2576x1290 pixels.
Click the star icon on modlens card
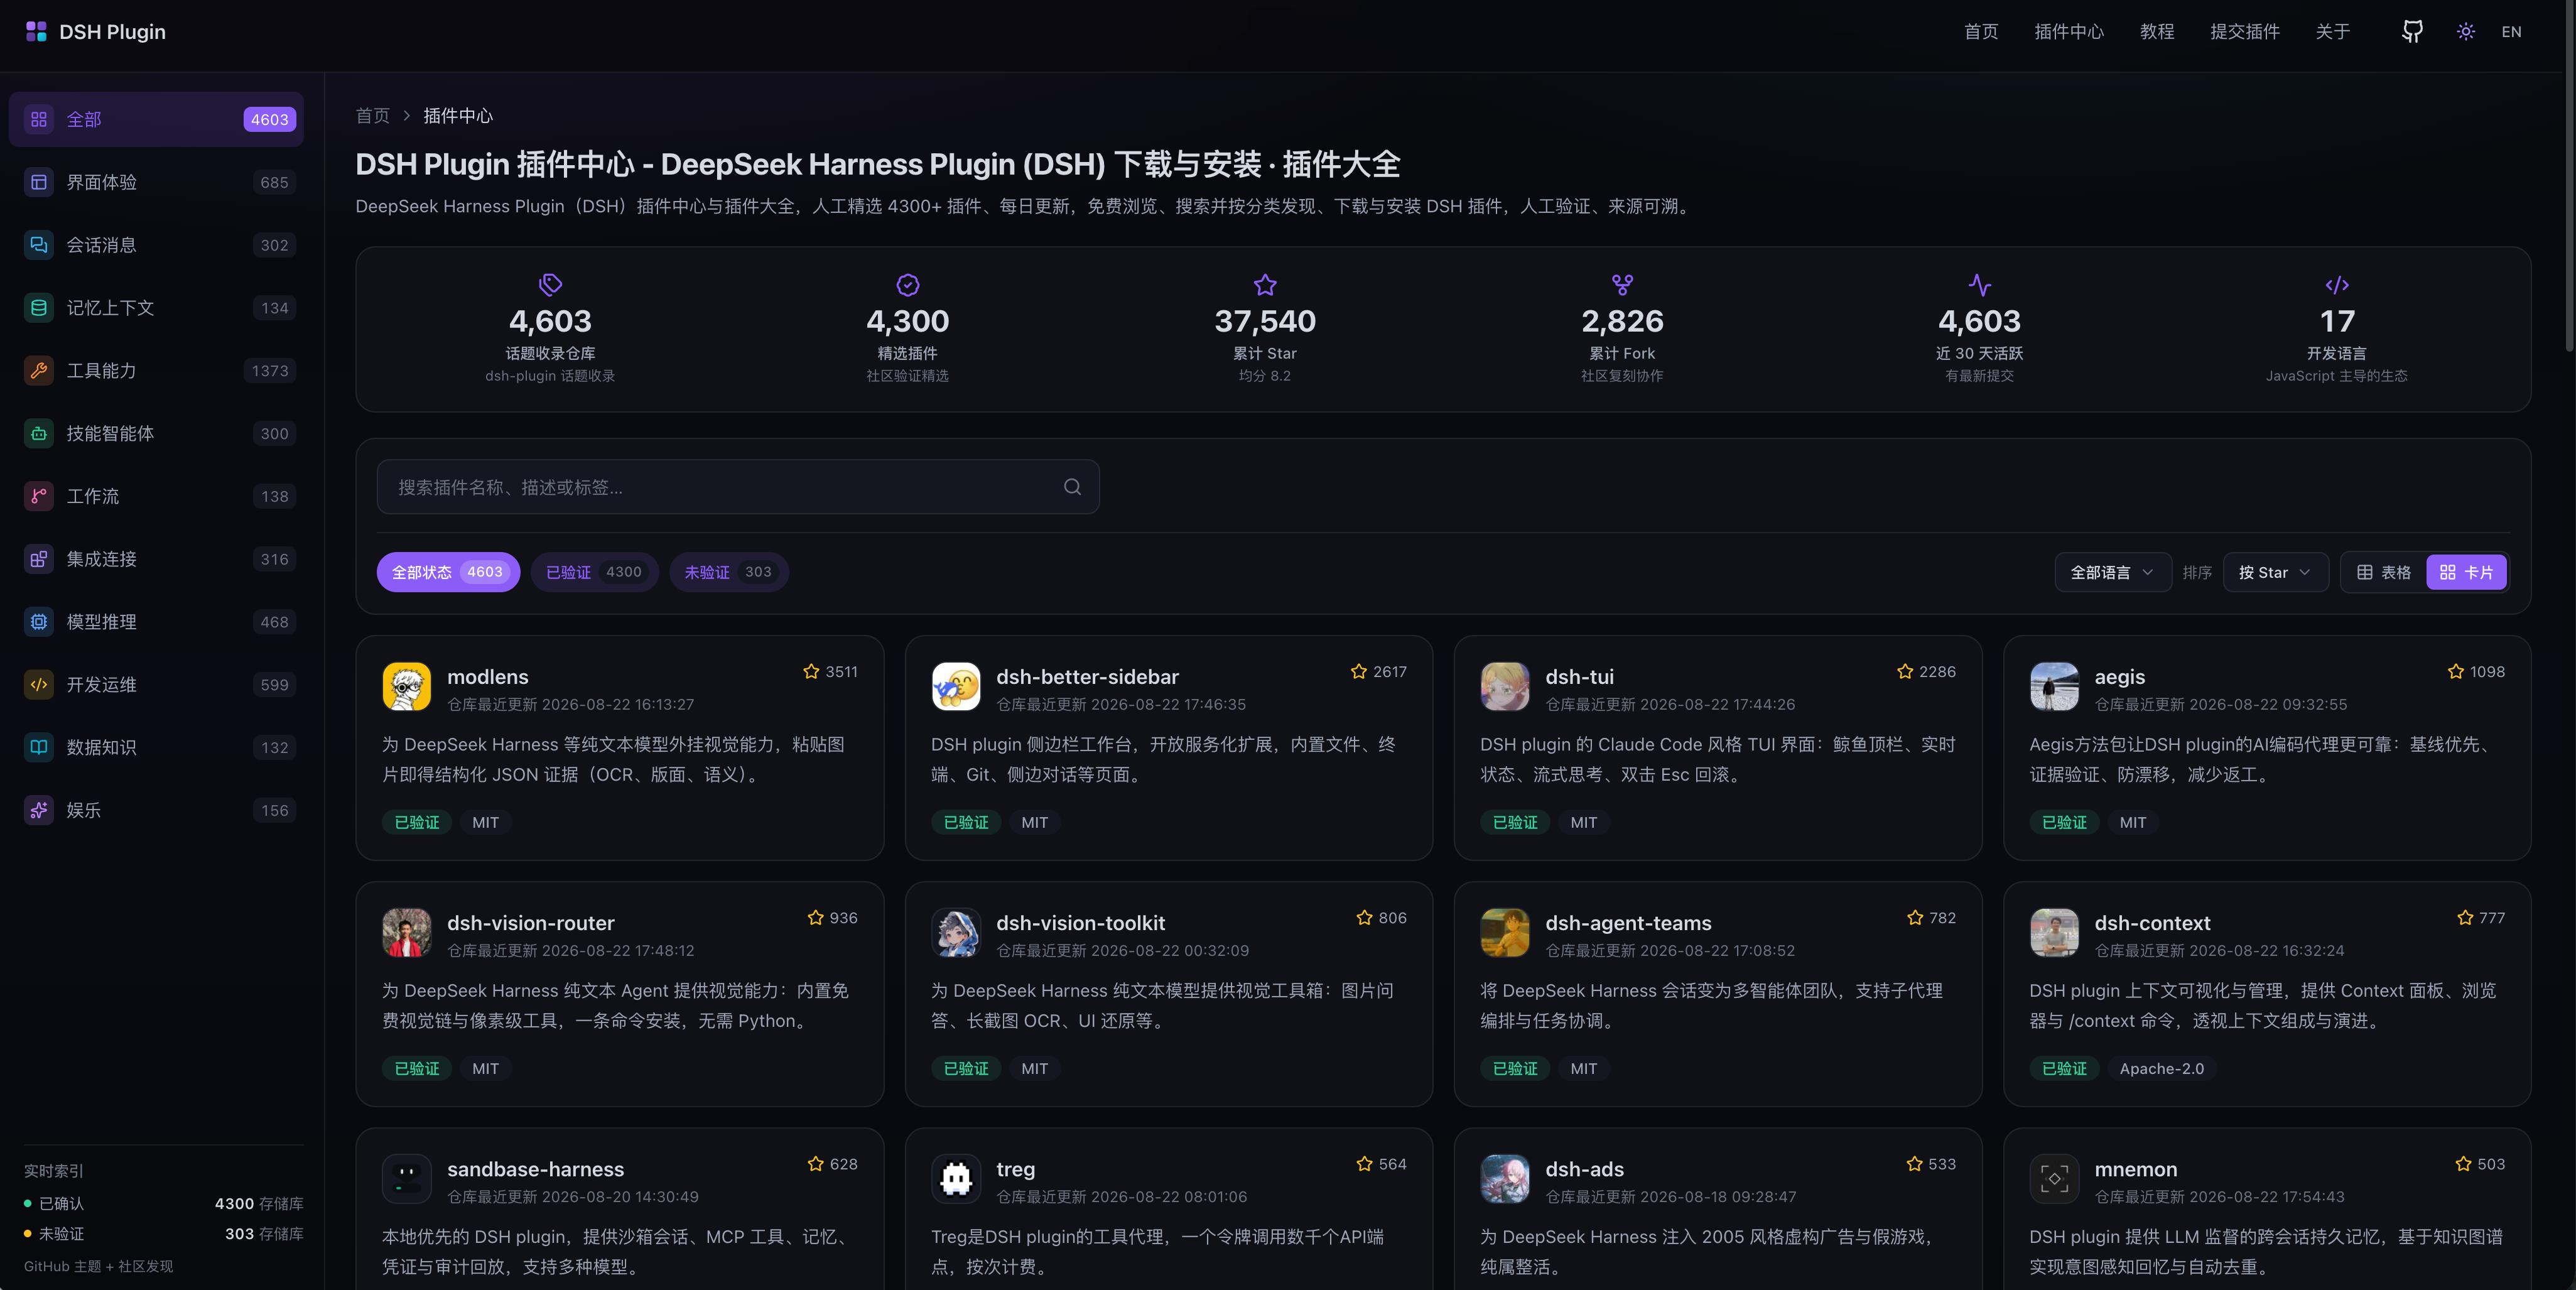(x=811, y=672)
